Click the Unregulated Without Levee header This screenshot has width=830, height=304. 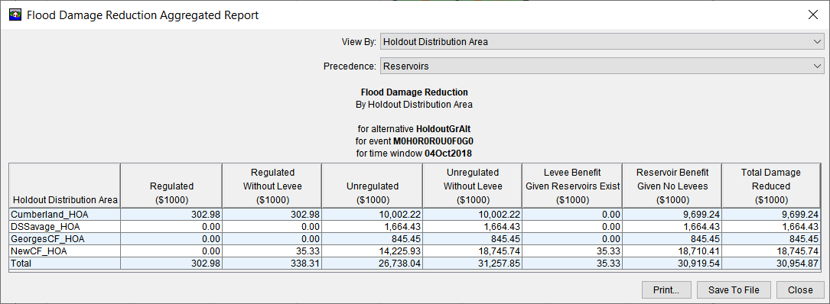click(472, 186)
